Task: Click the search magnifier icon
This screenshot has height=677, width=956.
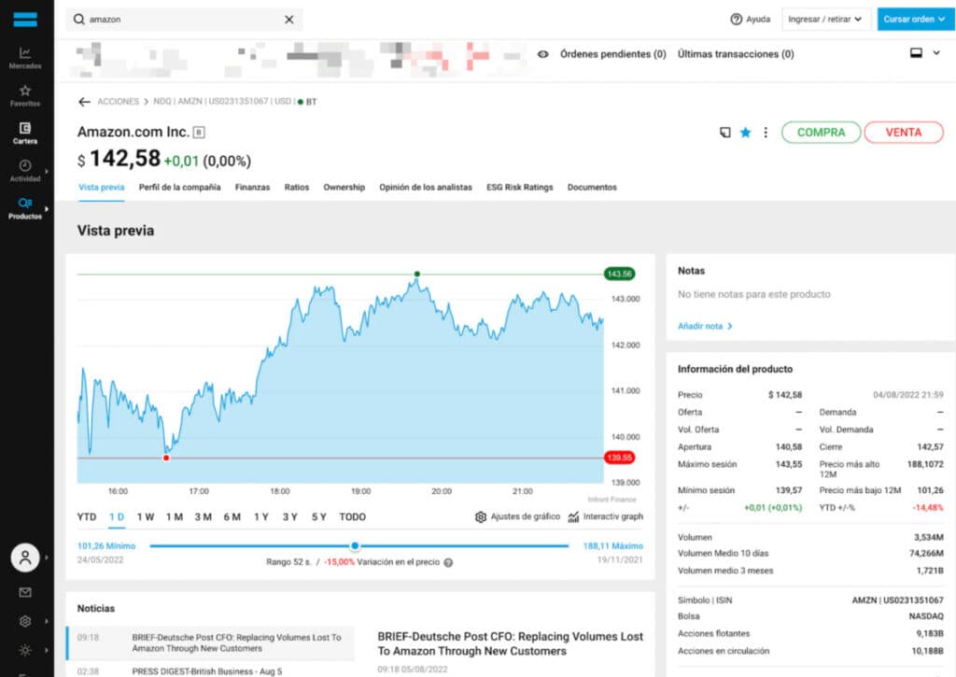Action: click(x=78, y=20)
